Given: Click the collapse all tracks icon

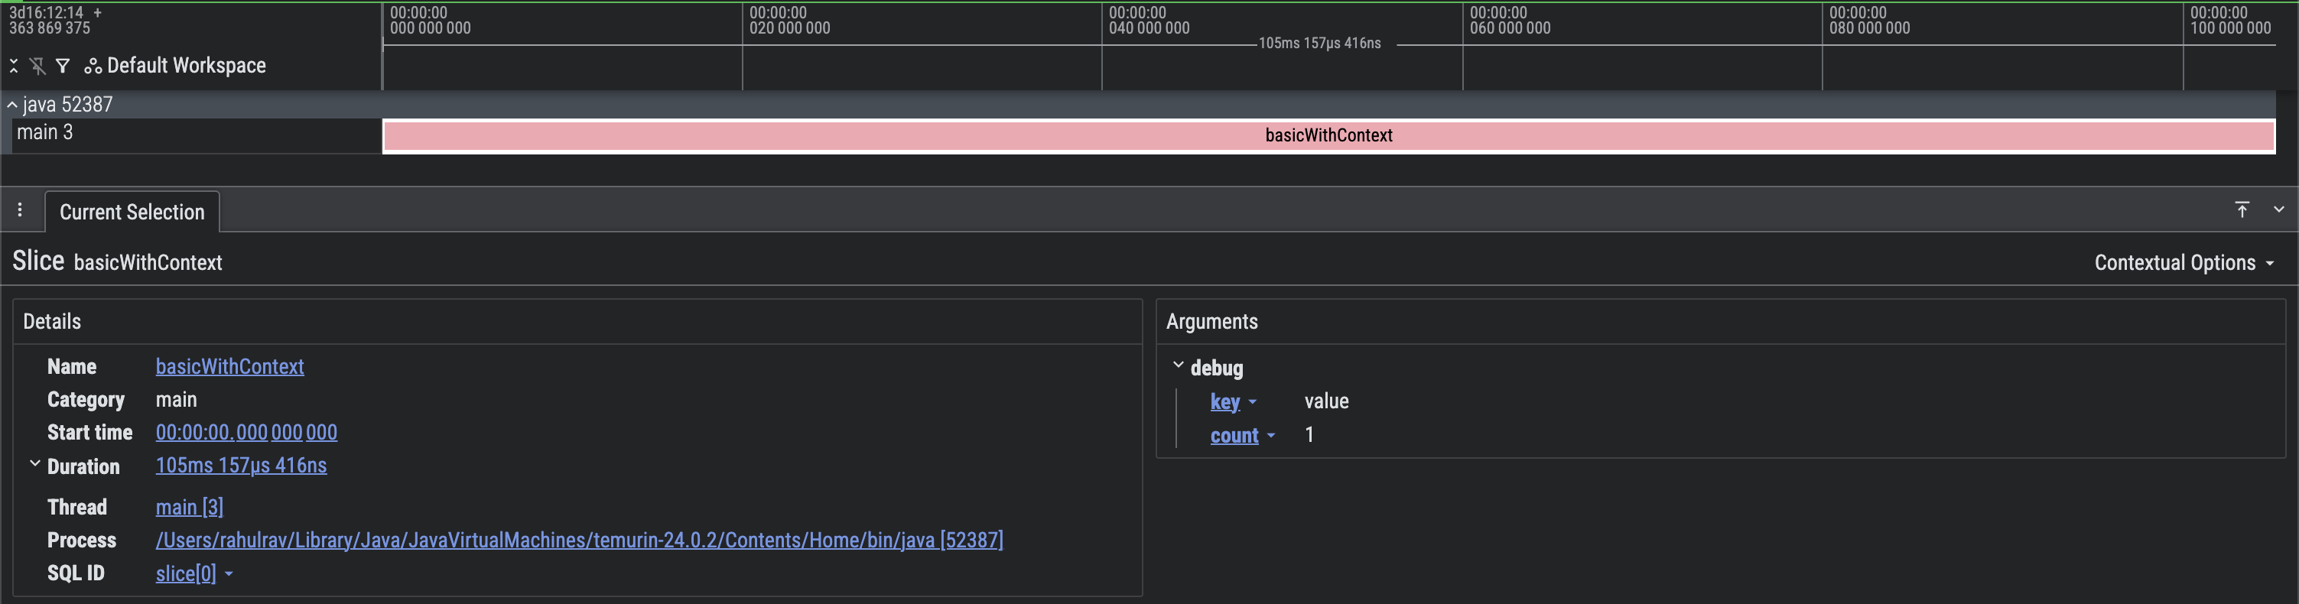Looking at the screenshot, I should (14, 66).
